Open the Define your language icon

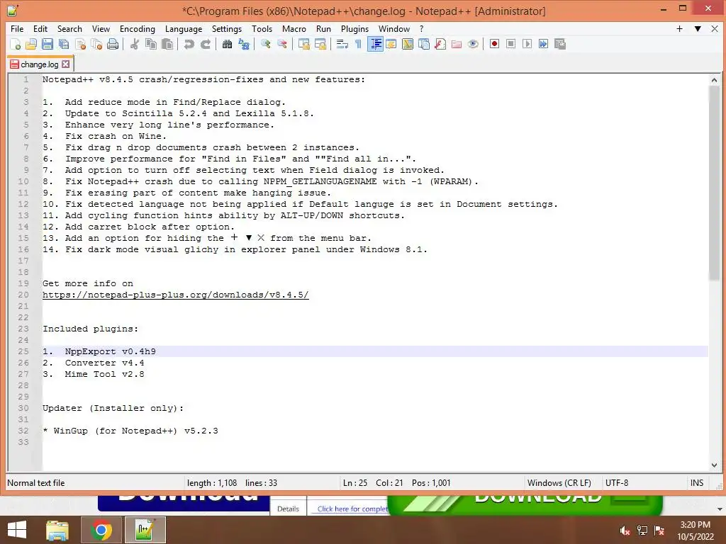391,44
